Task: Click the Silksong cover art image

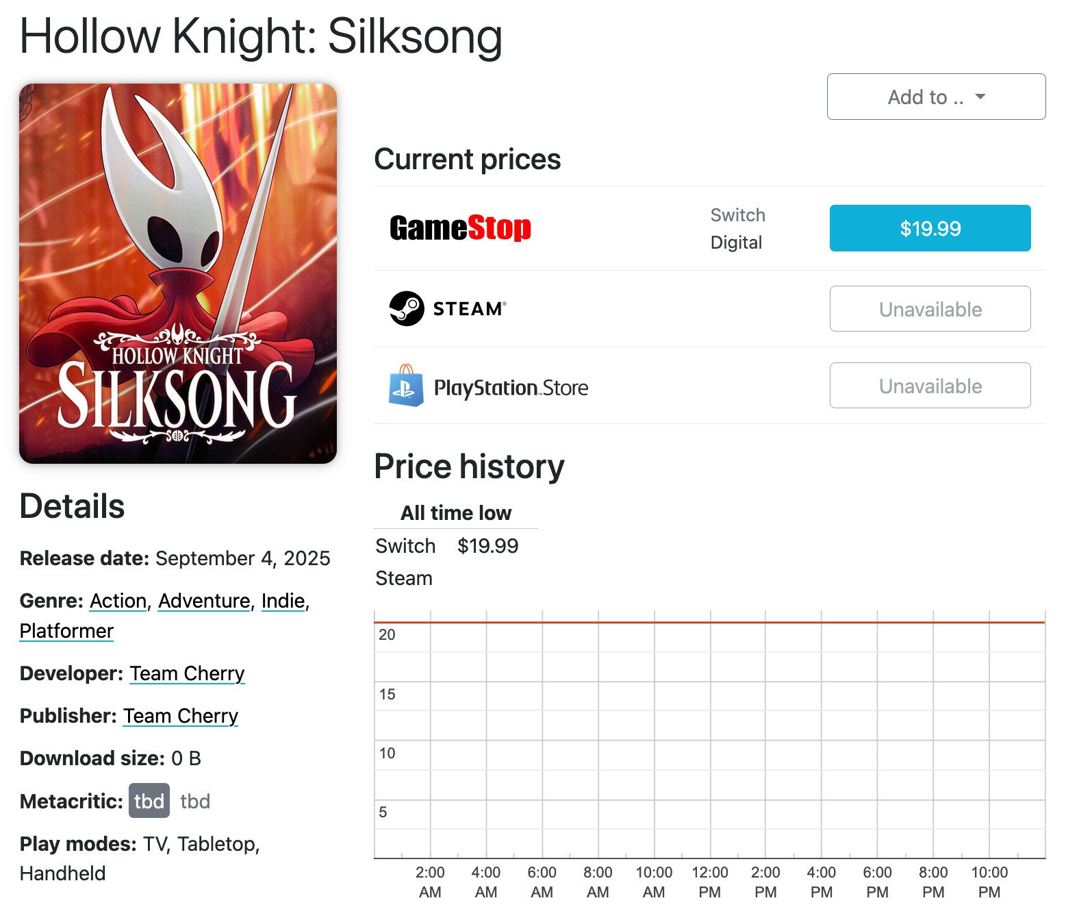Action: tap(178, 273)
